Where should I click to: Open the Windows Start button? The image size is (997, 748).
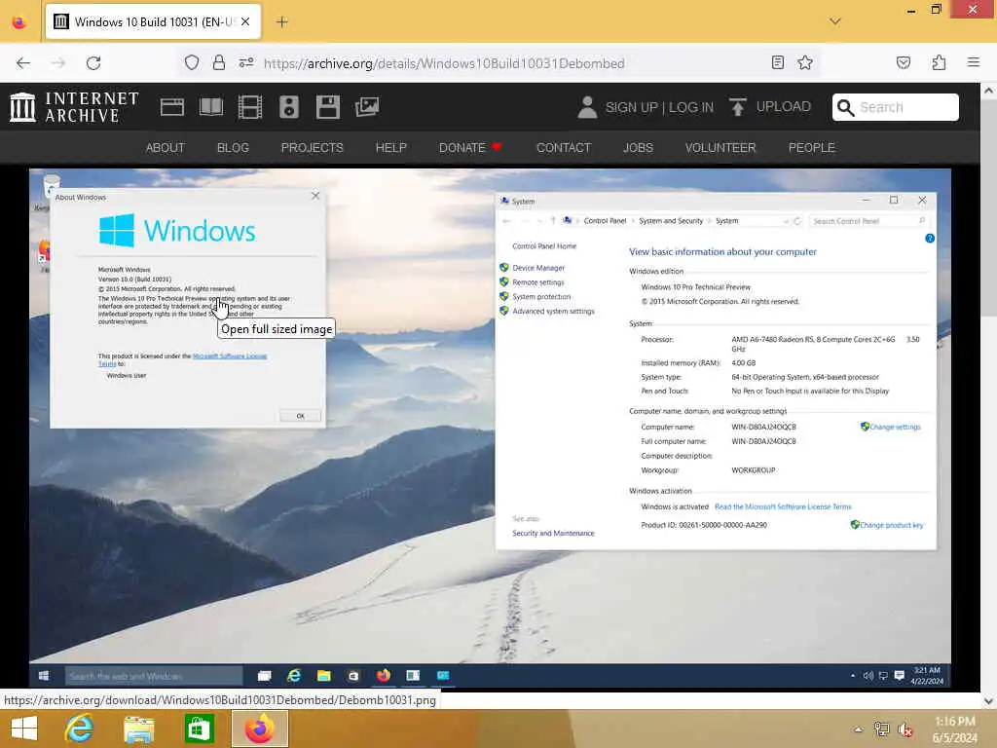coord(24,729)
